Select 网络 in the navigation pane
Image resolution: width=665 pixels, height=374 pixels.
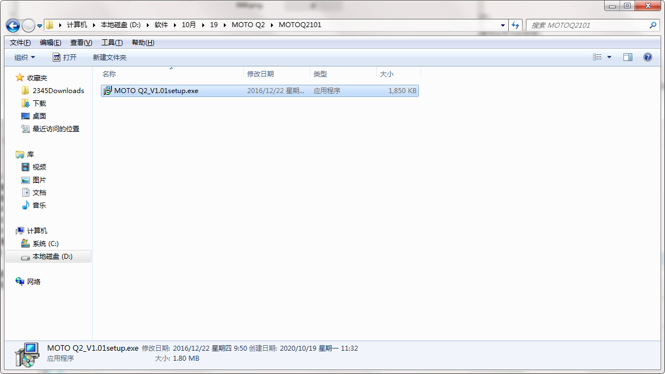click(34, 281)
